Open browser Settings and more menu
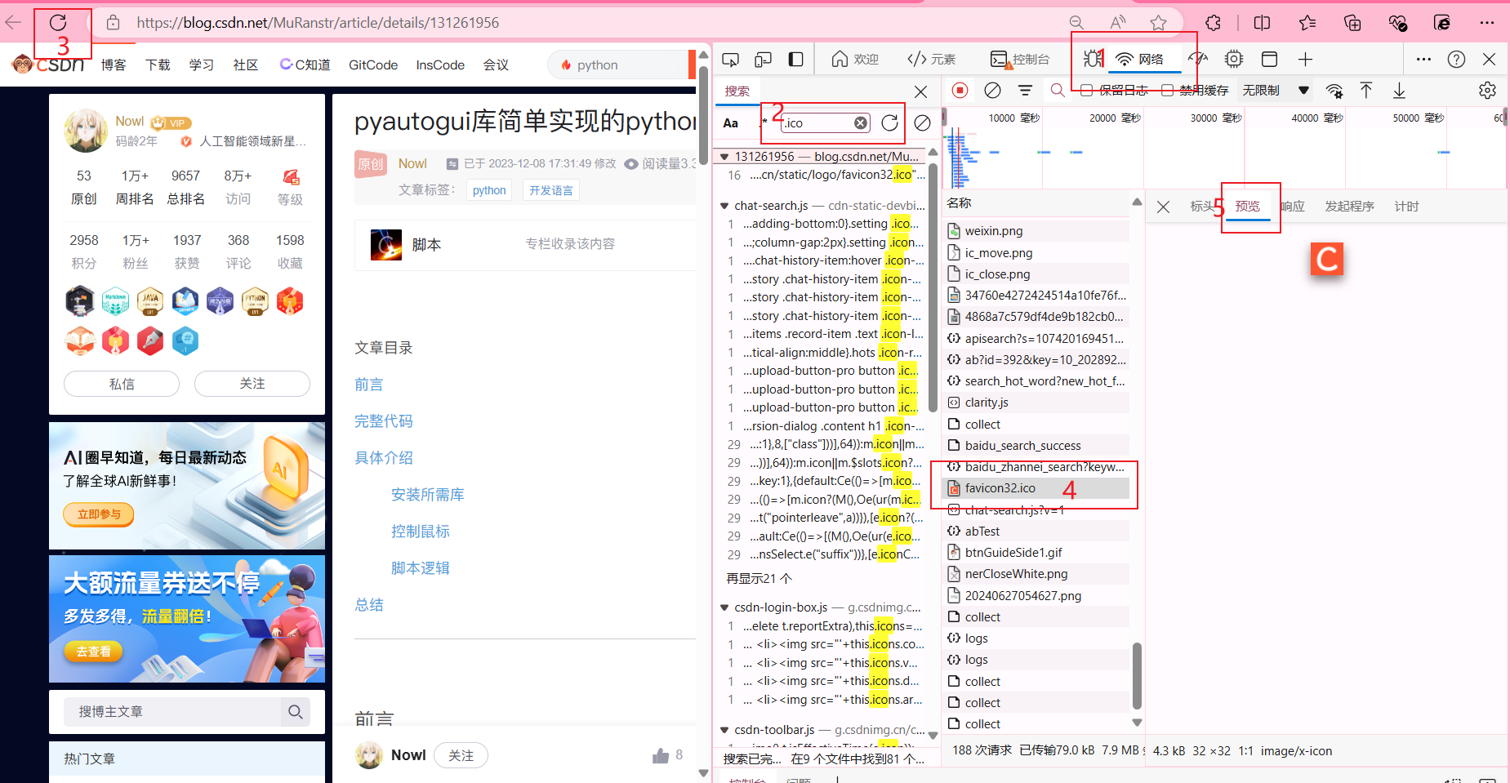 1487,23
